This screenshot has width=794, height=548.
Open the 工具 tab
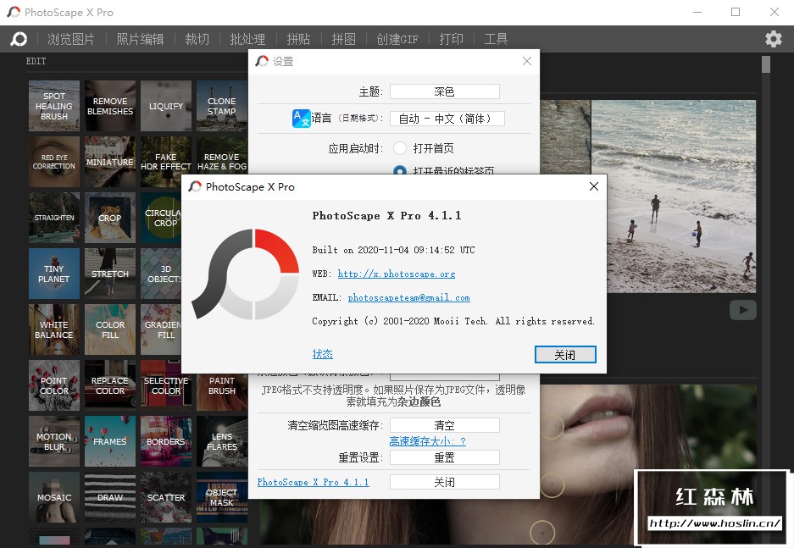coord(496,39)
